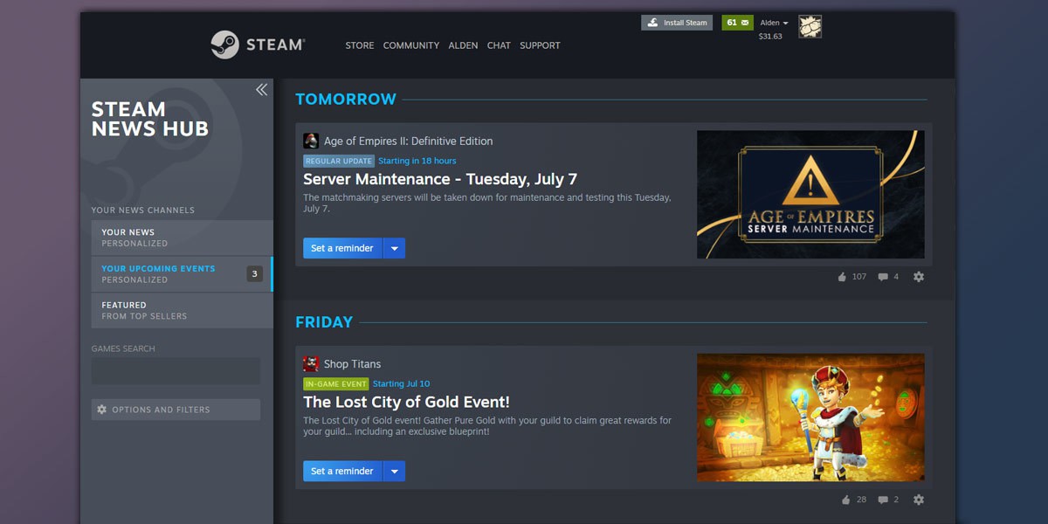Image resolution: width=1048 pixels, height=524 pixels.
Task: Open the Alden account dropdown
Action: click(x=774, y=23)
